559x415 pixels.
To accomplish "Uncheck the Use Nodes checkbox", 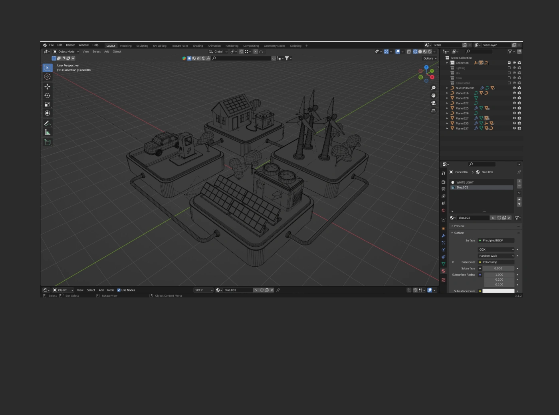I will [119, 290].
